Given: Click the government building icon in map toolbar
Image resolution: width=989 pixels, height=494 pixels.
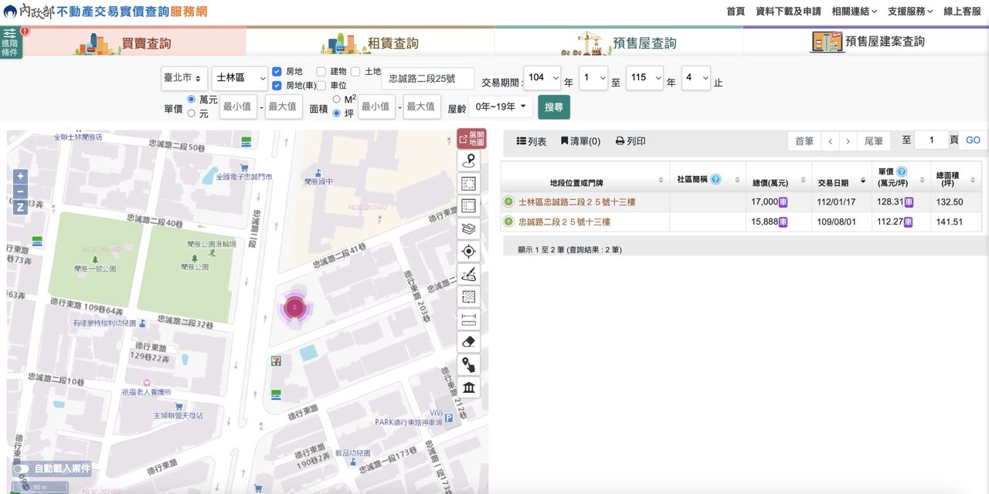Looking at the screenshot, I should pyautogui.click(x=468, y=387).
